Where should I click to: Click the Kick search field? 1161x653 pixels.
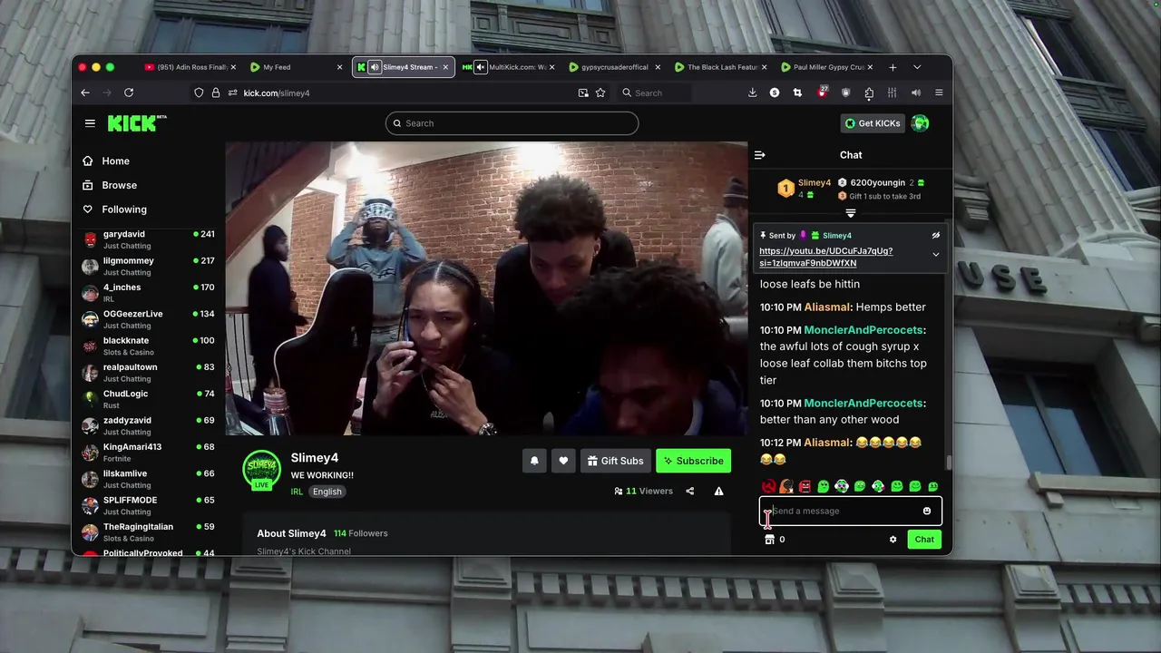(x=512, y=123)
